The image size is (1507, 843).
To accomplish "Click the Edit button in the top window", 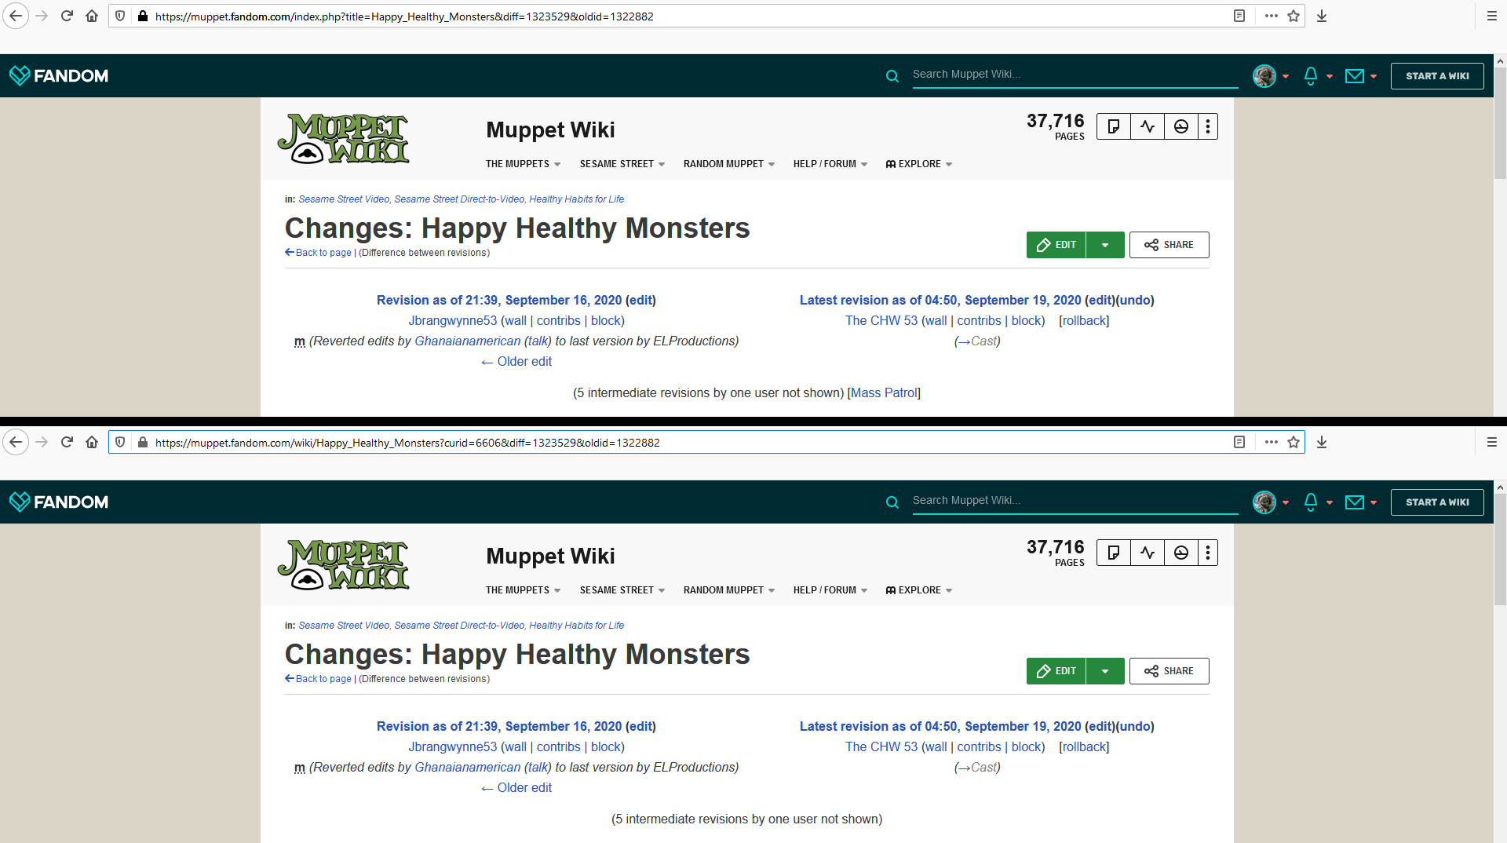I will 1056,245.
